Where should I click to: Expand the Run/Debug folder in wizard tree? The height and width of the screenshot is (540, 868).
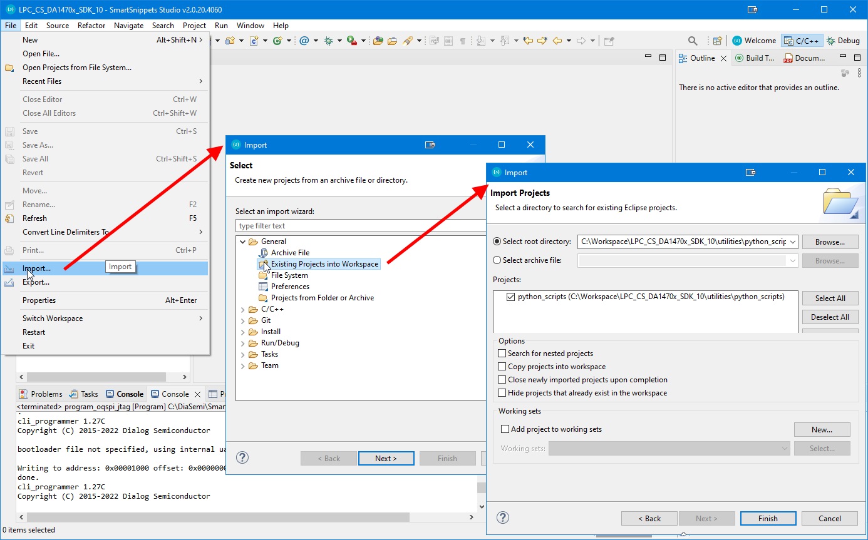pyautogui.click(x=243, y=343)
